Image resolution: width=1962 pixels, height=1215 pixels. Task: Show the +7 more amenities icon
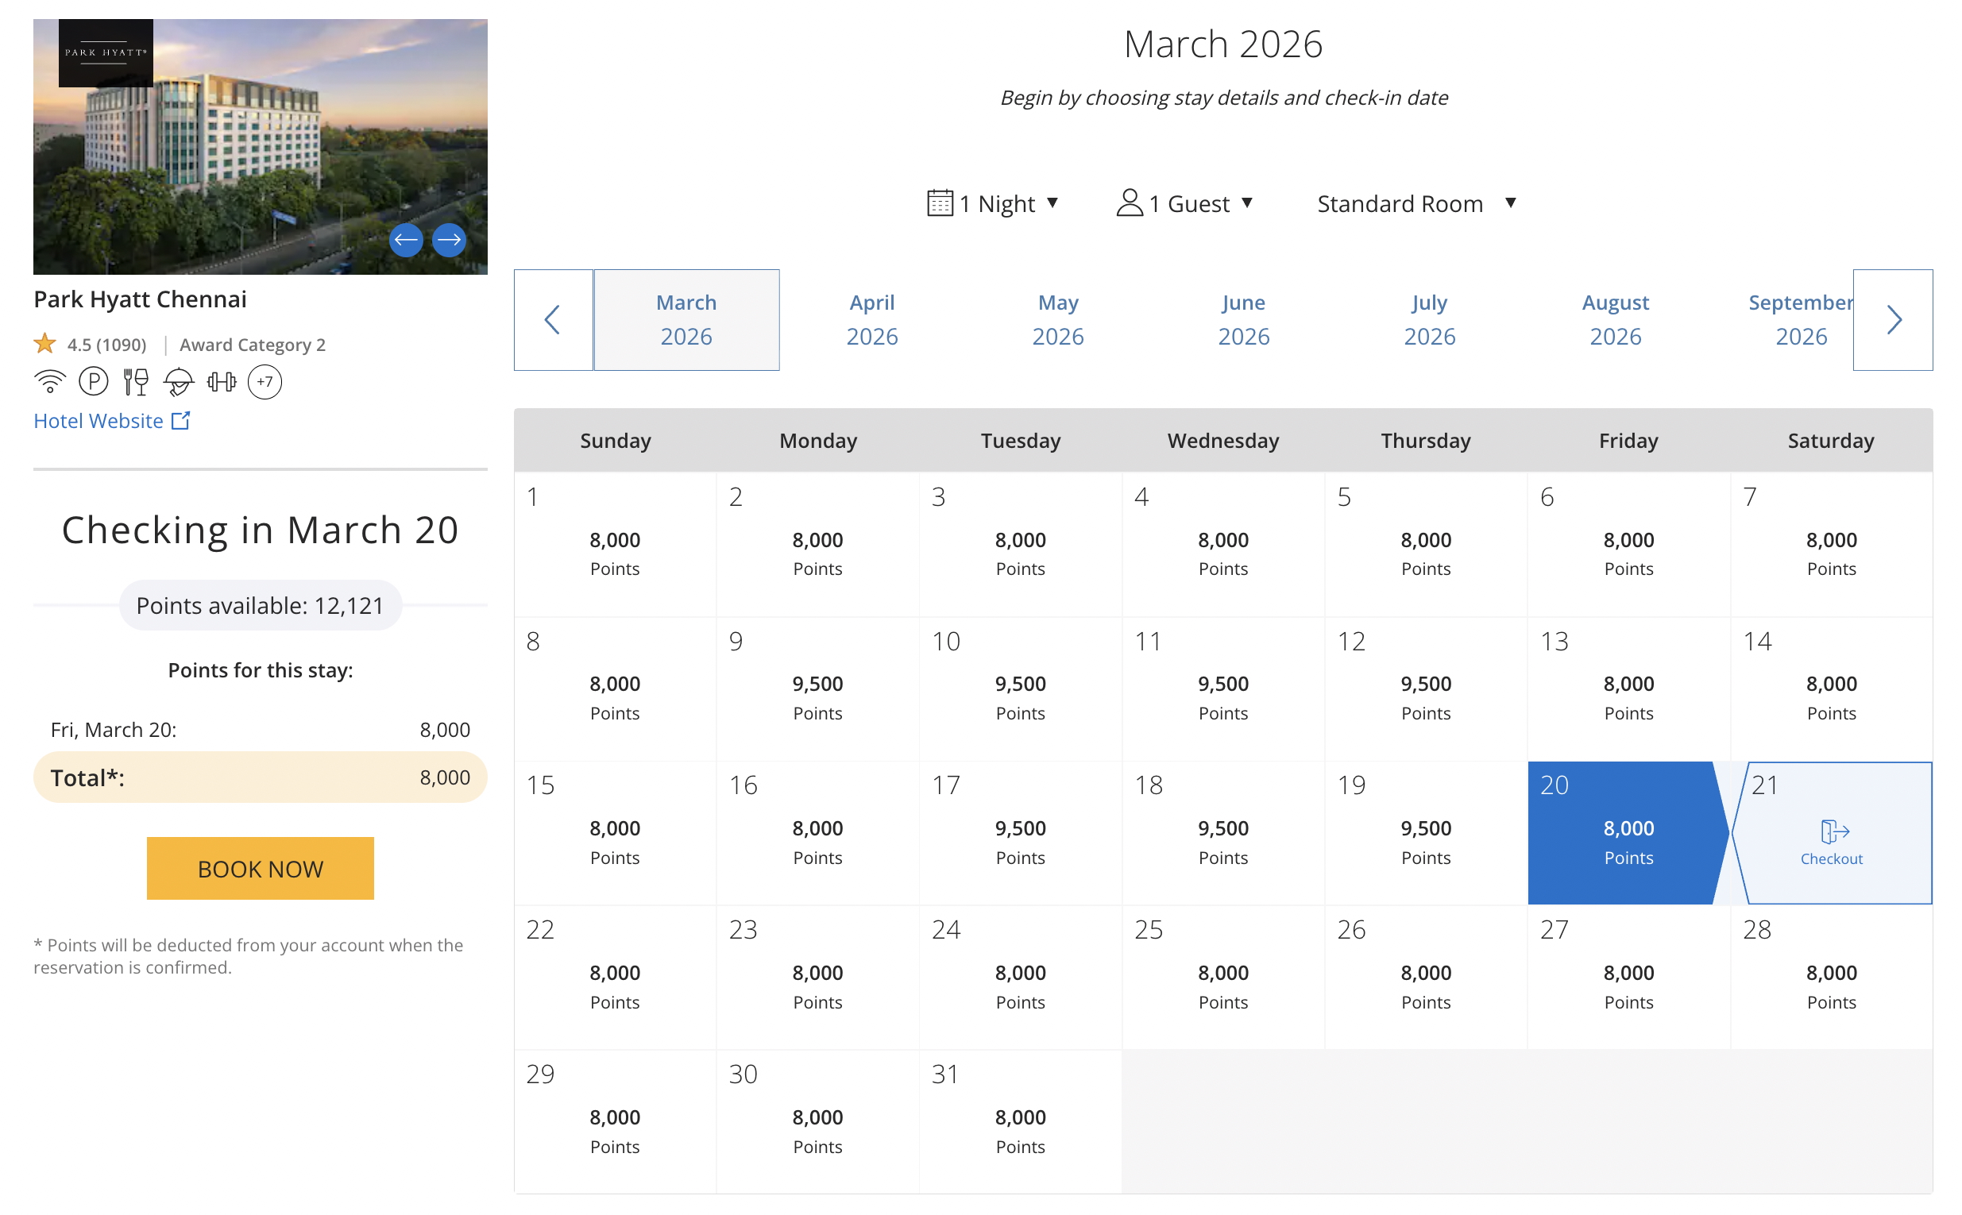point(265,382)
